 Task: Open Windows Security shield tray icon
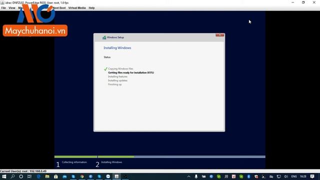tap(256, 176)
